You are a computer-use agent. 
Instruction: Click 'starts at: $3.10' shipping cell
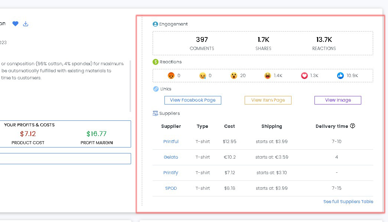(272, 173)
